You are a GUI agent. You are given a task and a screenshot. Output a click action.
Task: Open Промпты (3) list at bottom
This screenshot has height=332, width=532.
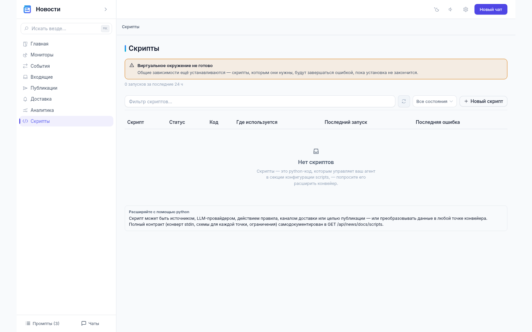(42, 323)
